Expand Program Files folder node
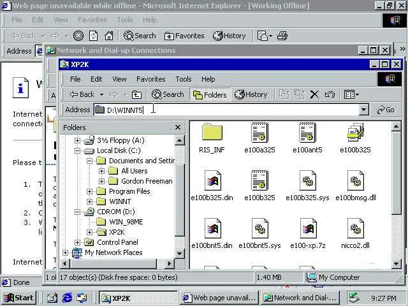This screenshot has width=408, height=306. pos(89,191)
